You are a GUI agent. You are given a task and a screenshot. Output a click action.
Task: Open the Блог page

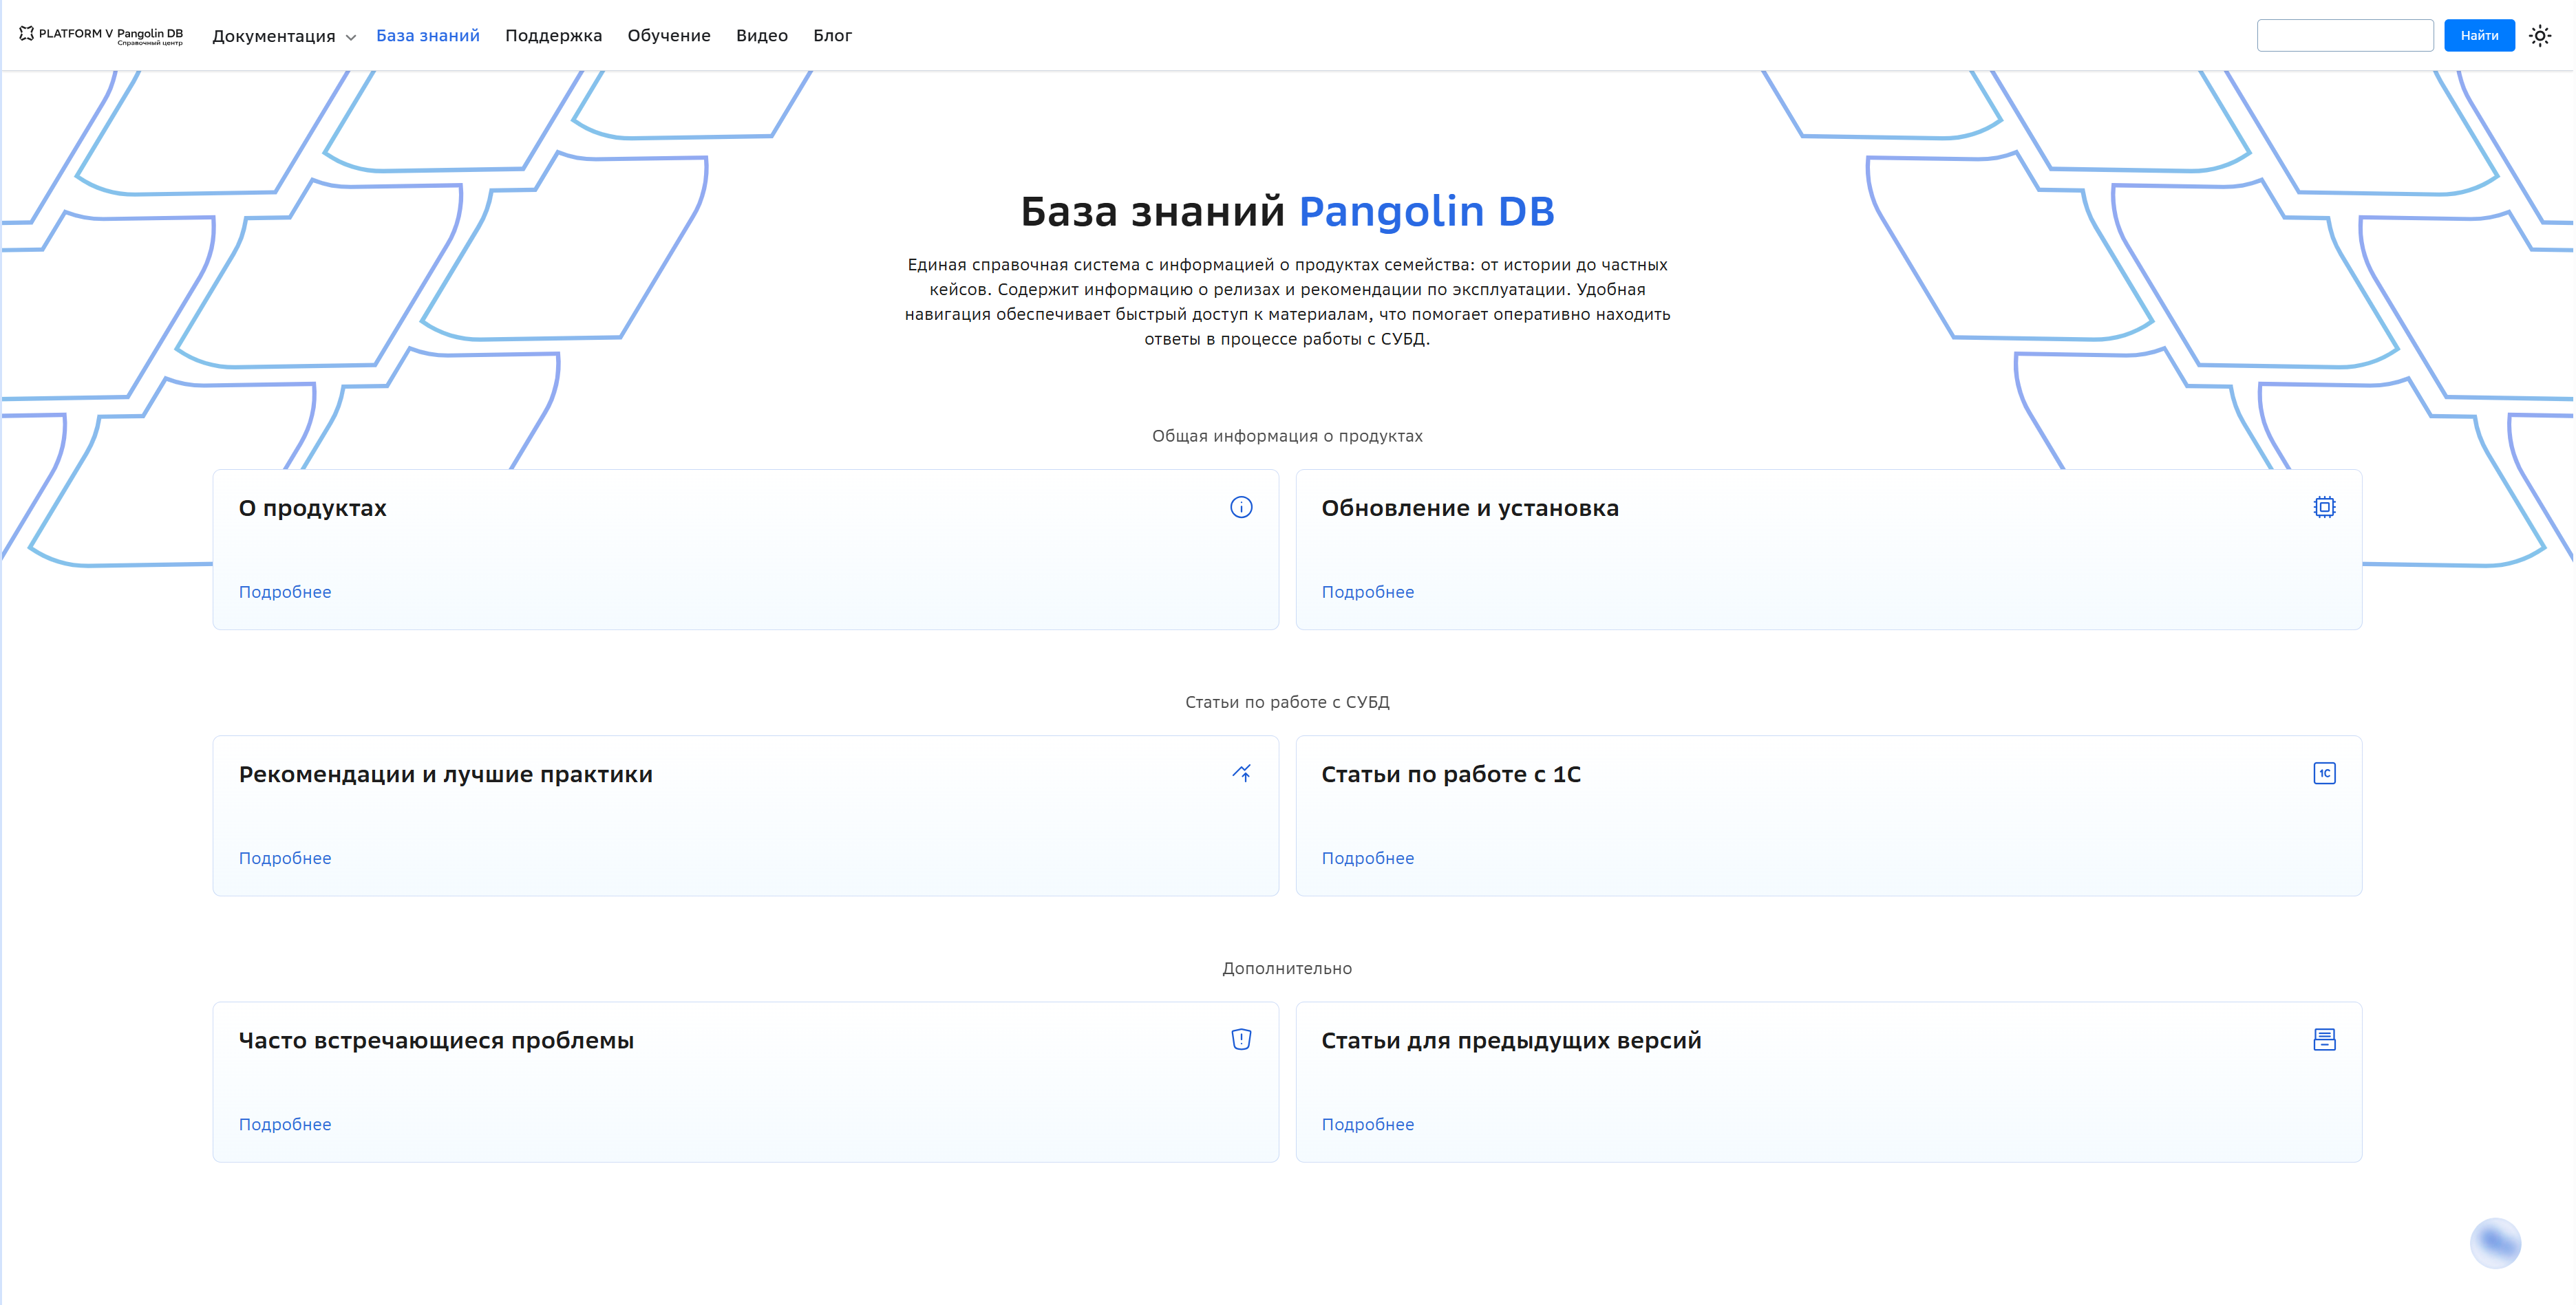[832, 36]
